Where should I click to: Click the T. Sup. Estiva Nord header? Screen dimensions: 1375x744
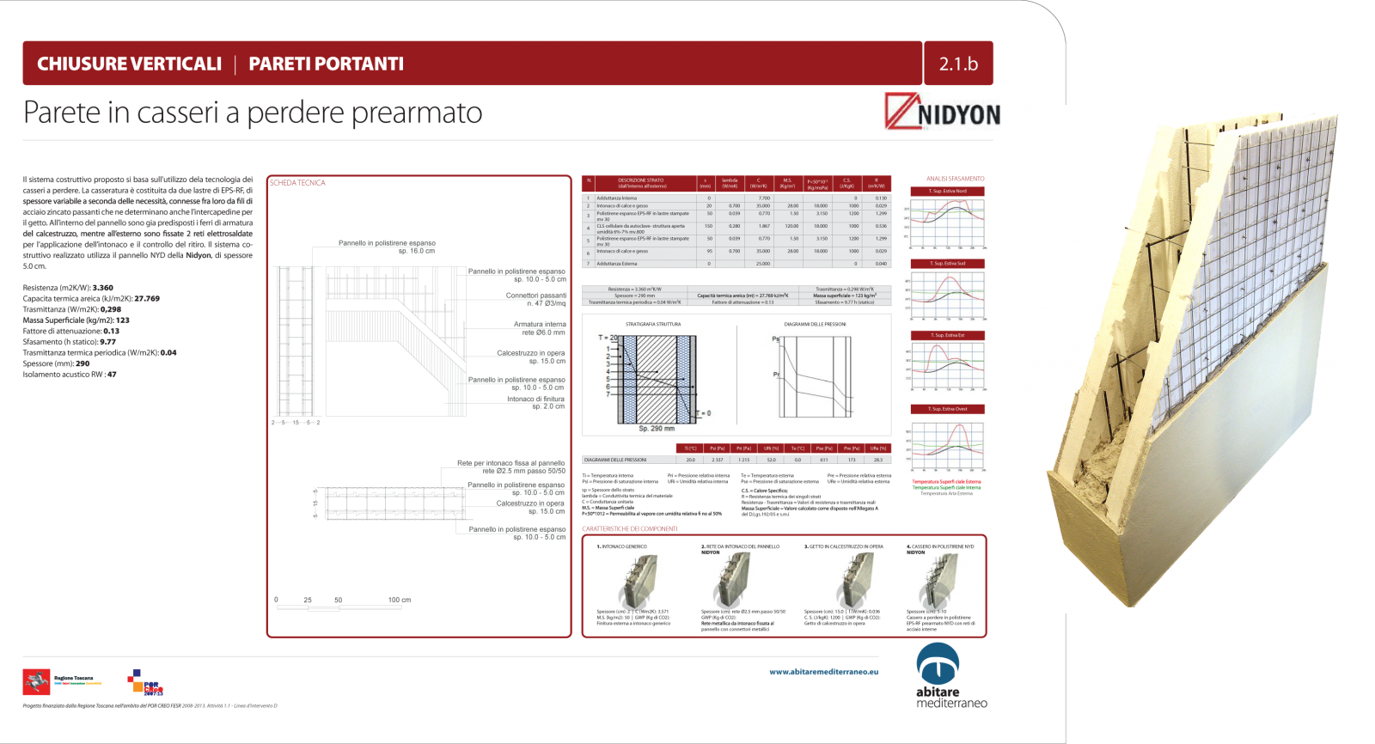coord(947,192)
